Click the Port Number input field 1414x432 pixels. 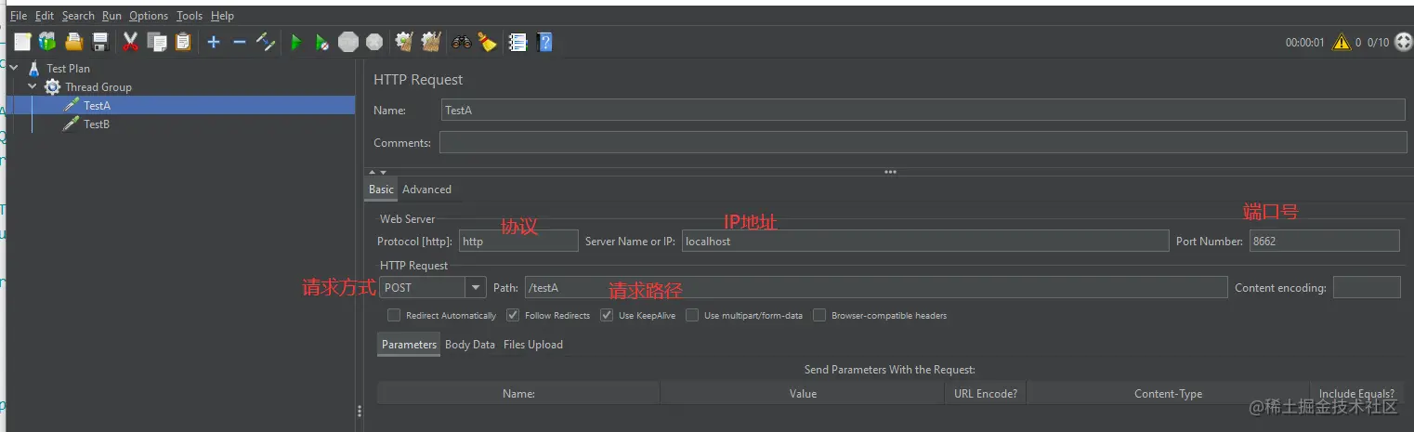click(x=1324, y=241)
